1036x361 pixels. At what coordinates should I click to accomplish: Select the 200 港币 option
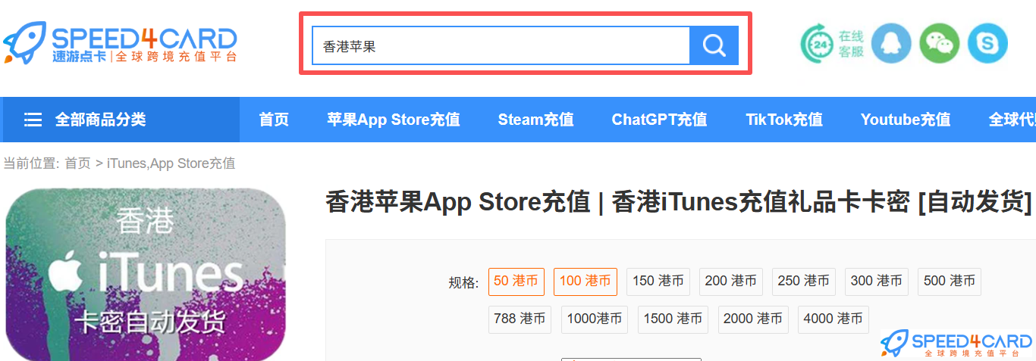click(731, 282)
